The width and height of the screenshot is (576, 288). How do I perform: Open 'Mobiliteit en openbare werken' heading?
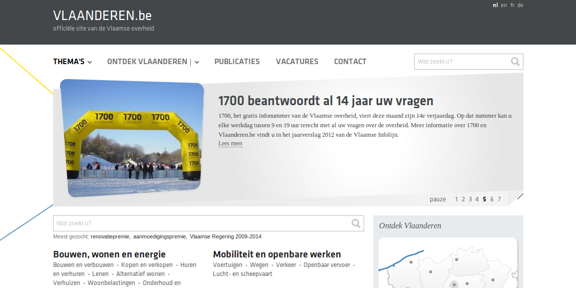coord(277,254)
